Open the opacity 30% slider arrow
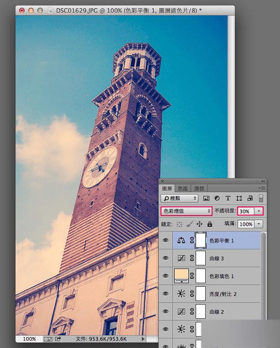Image resolution: width=280 pixels, height=348 pixels. pos(259,211)
